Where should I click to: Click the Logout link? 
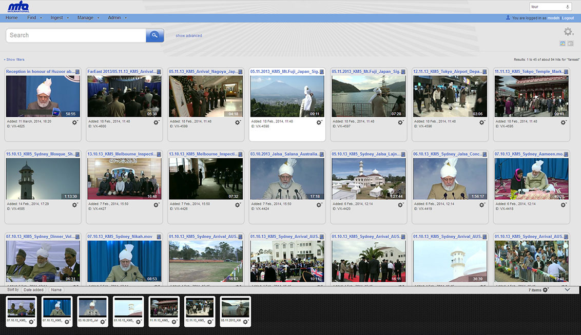(x=568, y=18)
